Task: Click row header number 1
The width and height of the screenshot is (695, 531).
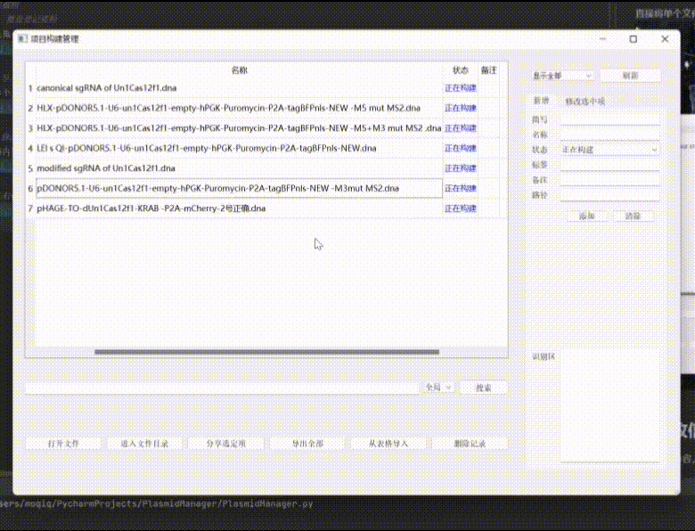Action: pos(30,88)
